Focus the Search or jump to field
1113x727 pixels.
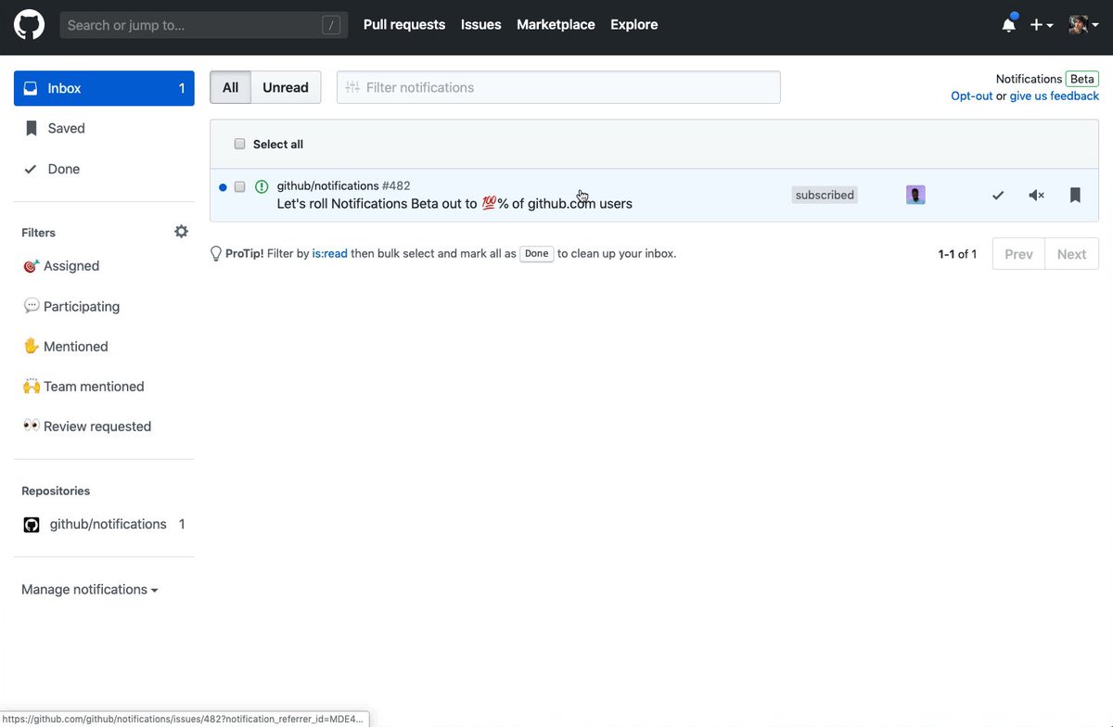(x=204, y=25)
